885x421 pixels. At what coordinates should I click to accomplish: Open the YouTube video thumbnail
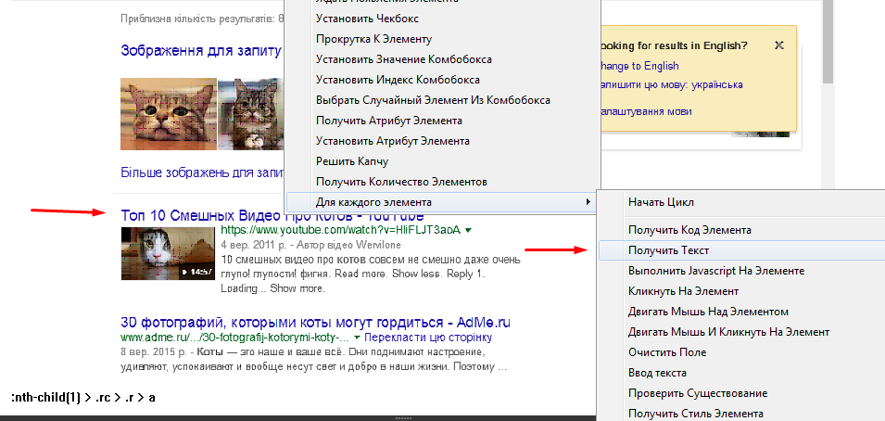click(168, 254)
